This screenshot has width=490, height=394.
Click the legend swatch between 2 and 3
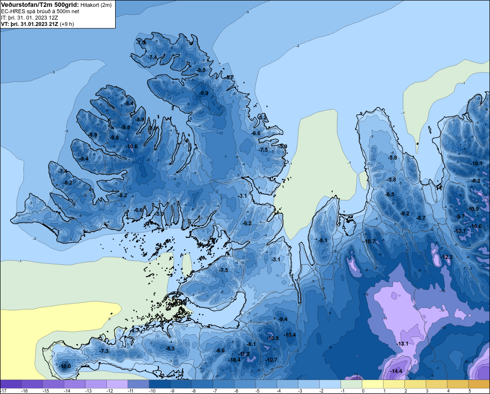pyautogui.click(x=416, y=384)
